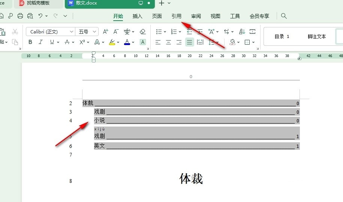Switch to 插入 ribbon tab
Viewport: 343px width, 202px height.
[x=137, y=16]
